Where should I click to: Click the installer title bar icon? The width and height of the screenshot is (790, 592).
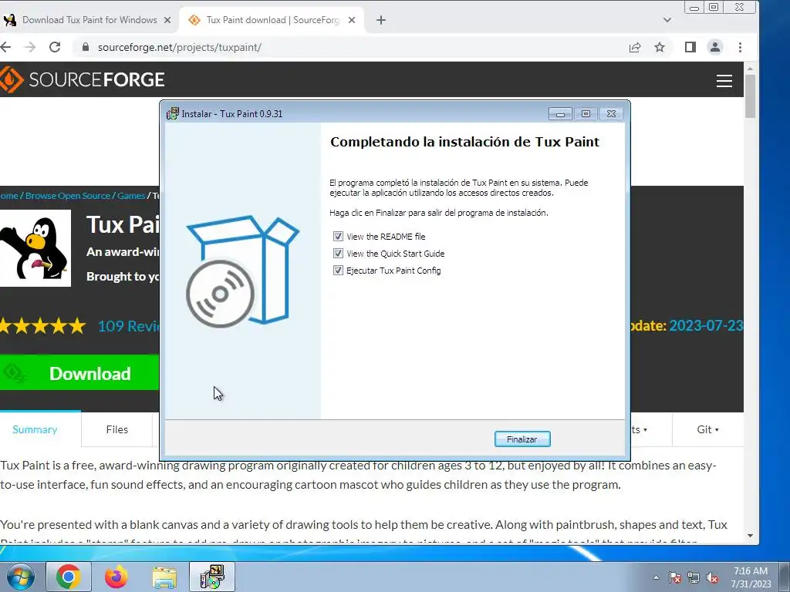click(172, 113)
